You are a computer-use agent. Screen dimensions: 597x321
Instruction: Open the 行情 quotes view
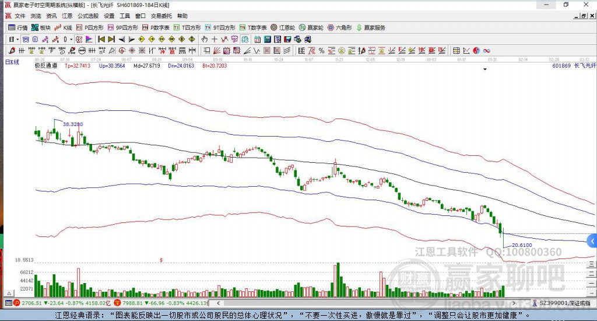pyautogui.click(x=18, y=27)
